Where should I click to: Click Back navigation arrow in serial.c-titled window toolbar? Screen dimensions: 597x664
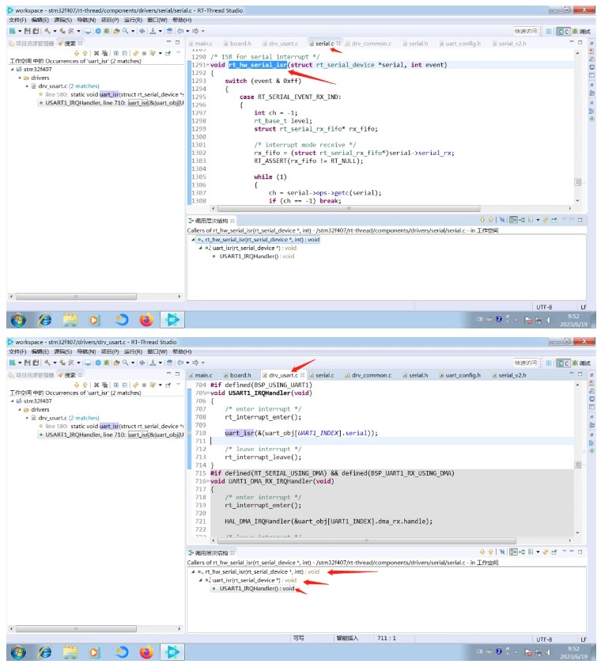click(180, 31)
